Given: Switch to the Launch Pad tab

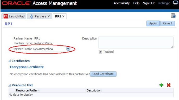Looking at the screenshot, I should click(x=14, y=16).
